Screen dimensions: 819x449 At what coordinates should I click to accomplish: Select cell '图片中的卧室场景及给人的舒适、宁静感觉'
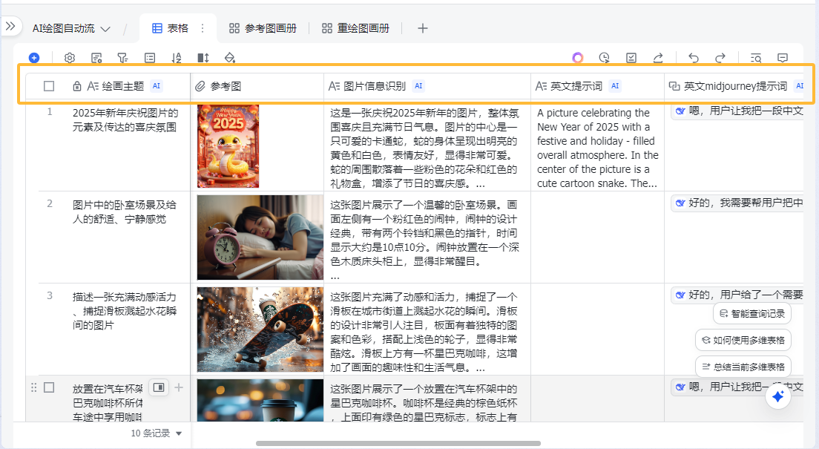(125, 212)
